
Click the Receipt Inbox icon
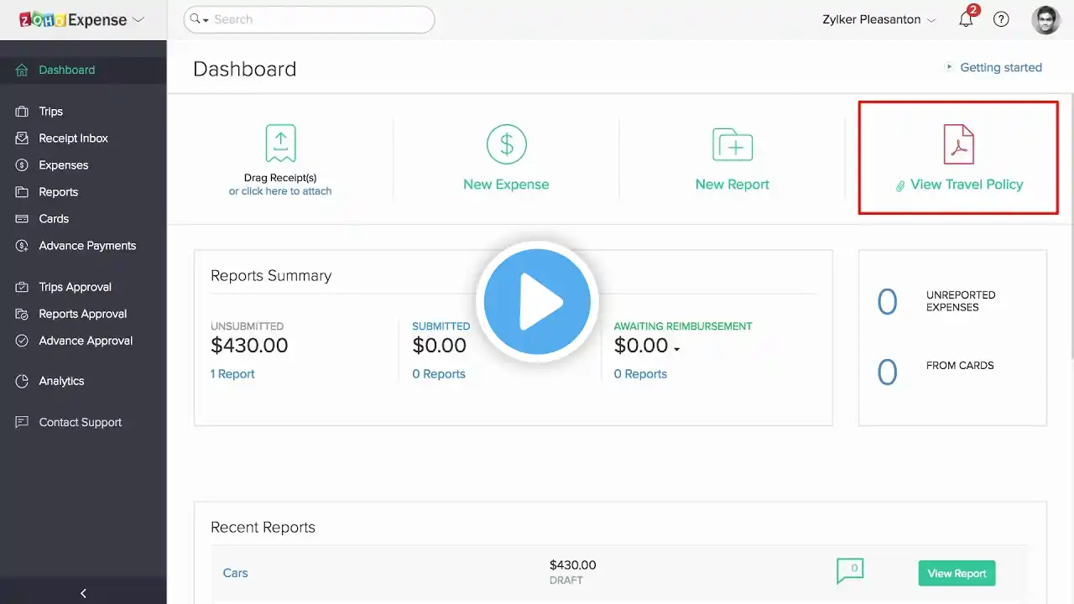click(22, 138)
